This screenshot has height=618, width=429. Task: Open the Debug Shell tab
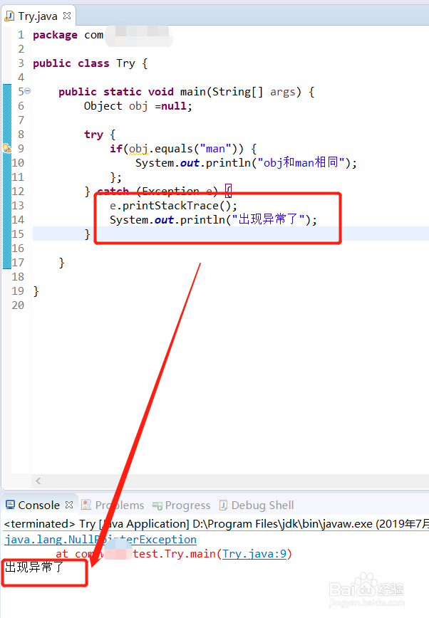262,505
